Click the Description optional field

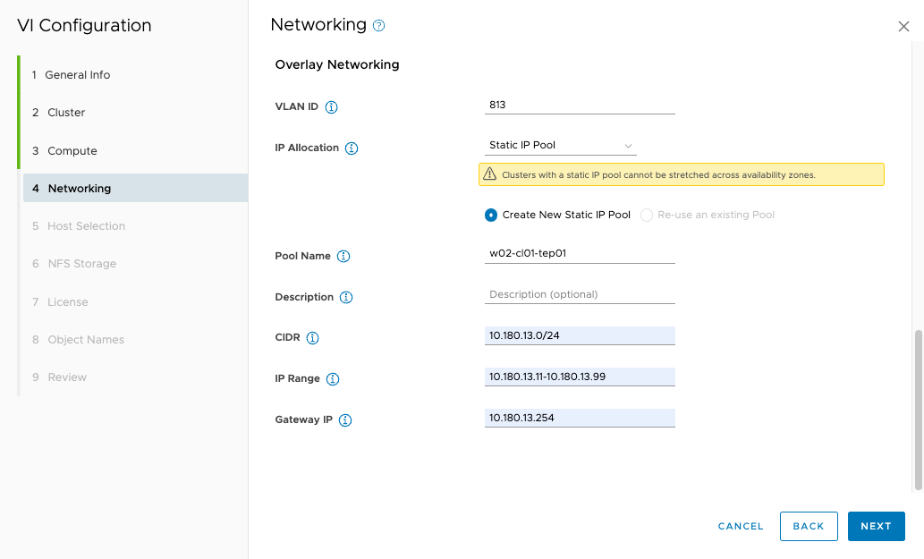(580, 294)
